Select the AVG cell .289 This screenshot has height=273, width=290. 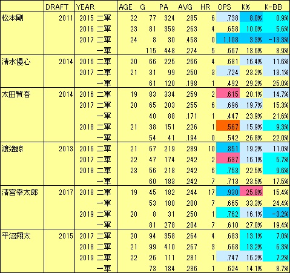191,149
